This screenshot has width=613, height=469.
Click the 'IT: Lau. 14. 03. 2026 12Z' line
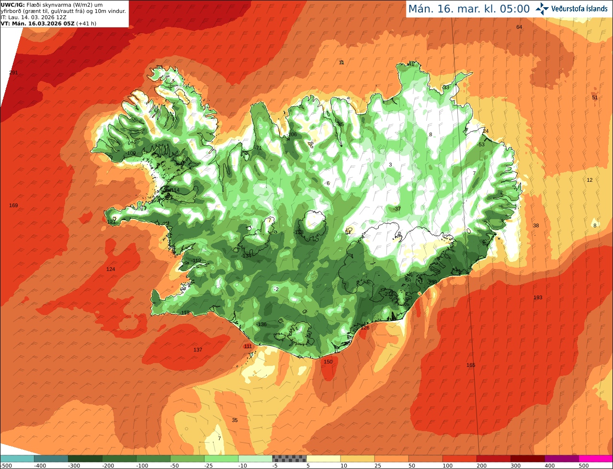(x=34, y=17)
